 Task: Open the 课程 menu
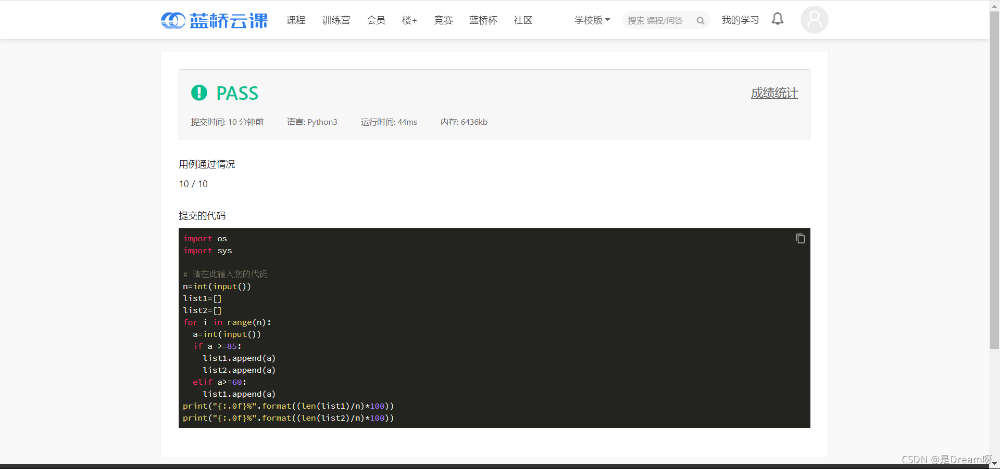tap(296, 20)
